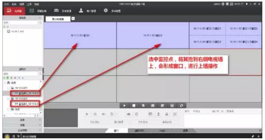Open the 系统 menu
This screenshot has width=265, height=140.
pos(14,4)
